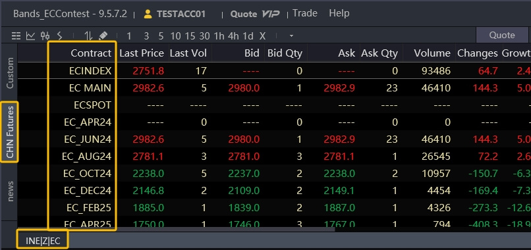Select the 15 minute timeframe
The image size is (531, 250).
[x=190, y=36]
